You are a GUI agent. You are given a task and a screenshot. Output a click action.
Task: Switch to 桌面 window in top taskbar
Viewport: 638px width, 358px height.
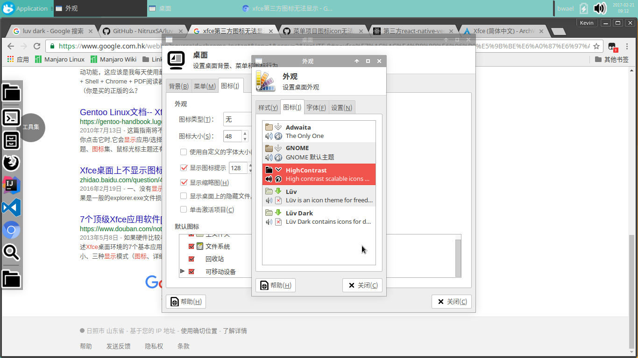[193, 8]
